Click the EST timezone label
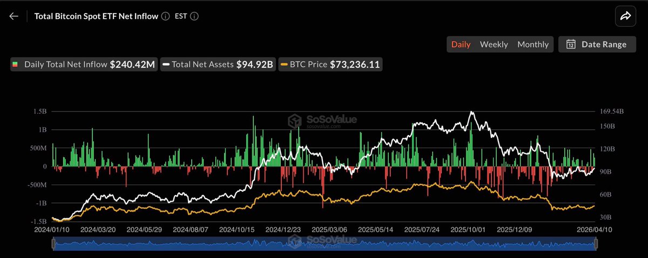 point(181,16)
